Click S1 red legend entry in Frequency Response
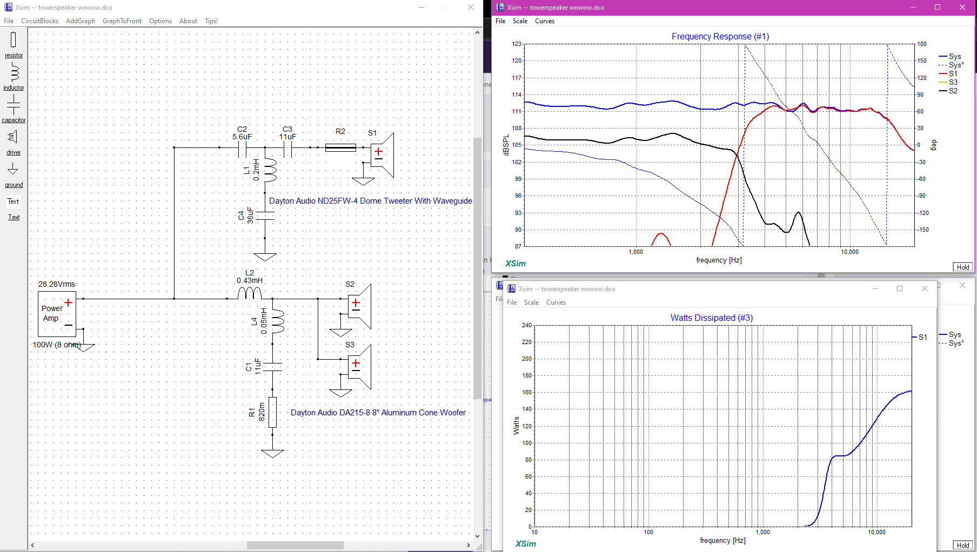The width and height of the screenshot is (977, 552). pyautogui.click(x=948, y=73)
